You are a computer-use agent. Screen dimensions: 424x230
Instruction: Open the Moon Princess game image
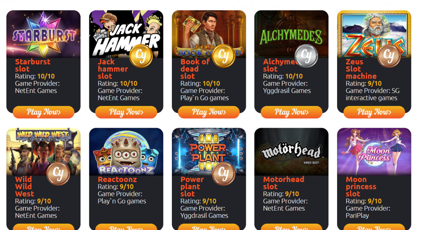click(374, 152)
